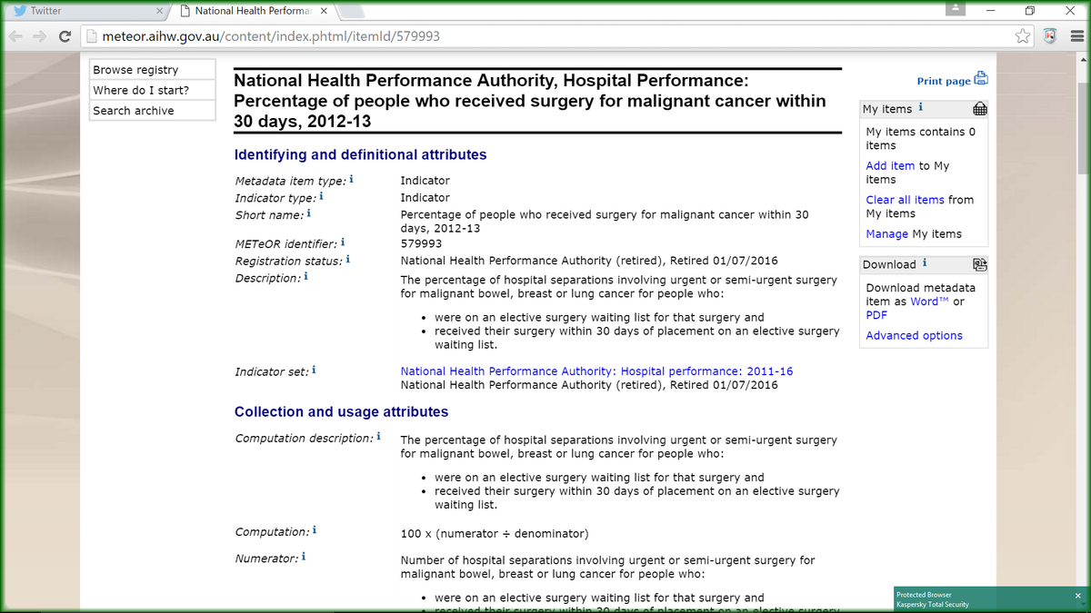Click Add item to My items link
Screen dimensions: 1091x613
click(x=890, y=165)
